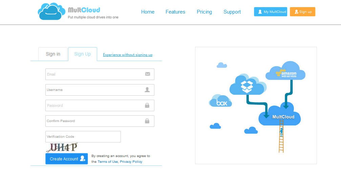Follow Experience without signing up link

coord(128,55)
